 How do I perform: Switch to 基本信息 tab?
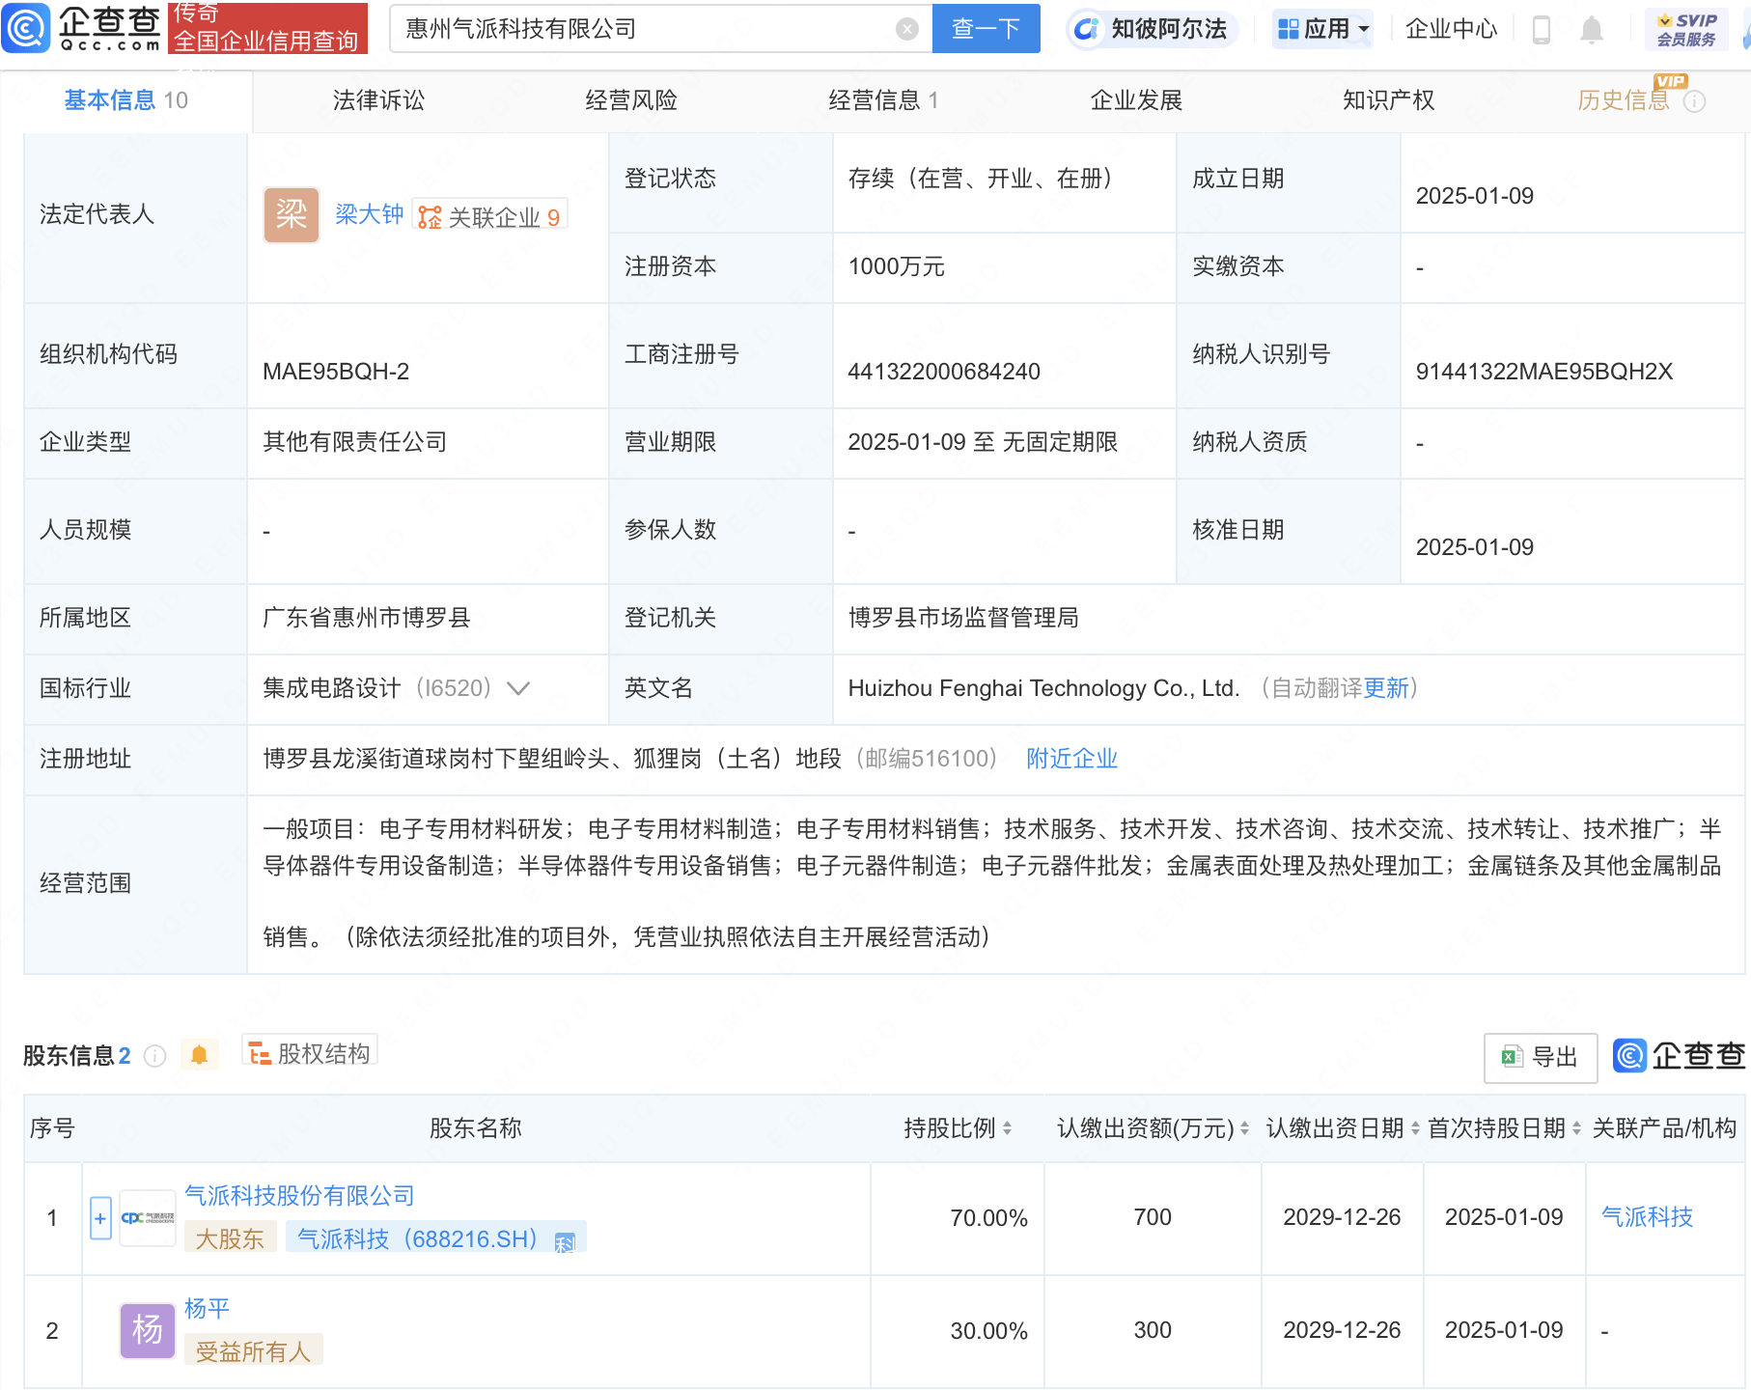point(125,100)
